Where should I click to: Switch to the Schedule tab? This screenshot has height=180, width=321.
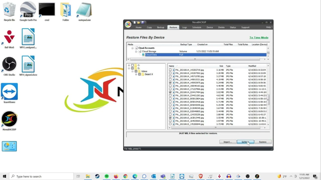tap(197, 27)
